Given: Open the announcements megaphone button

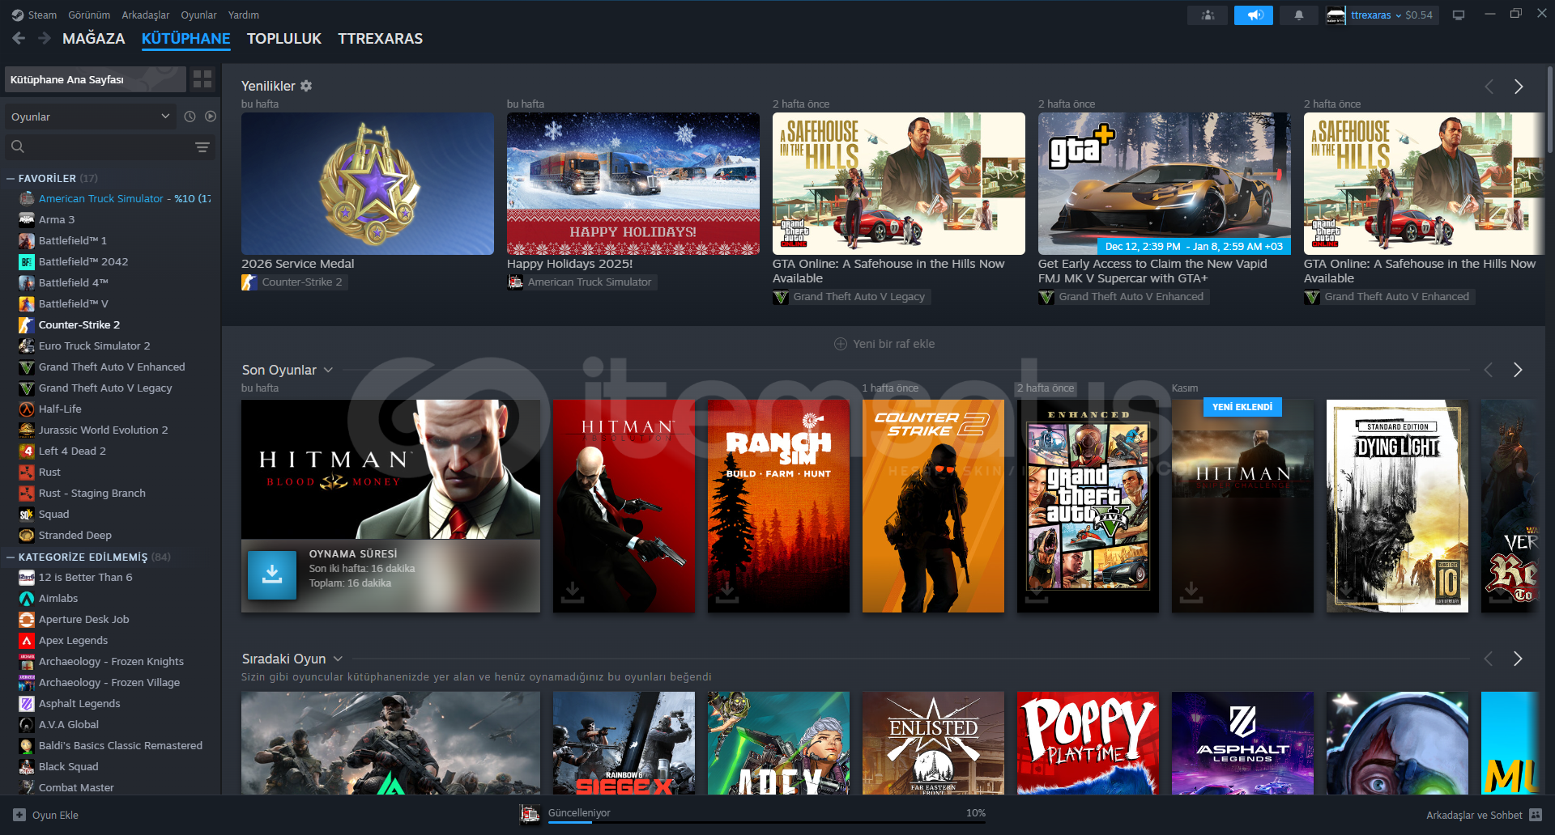Looking at the screenshot, I should tap(1254, 15).
